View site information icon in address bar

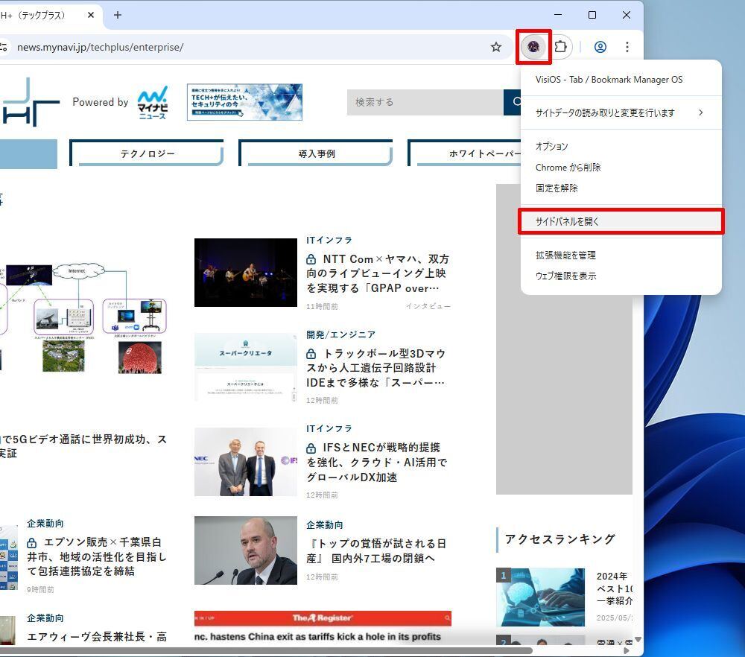coord(4,47)
